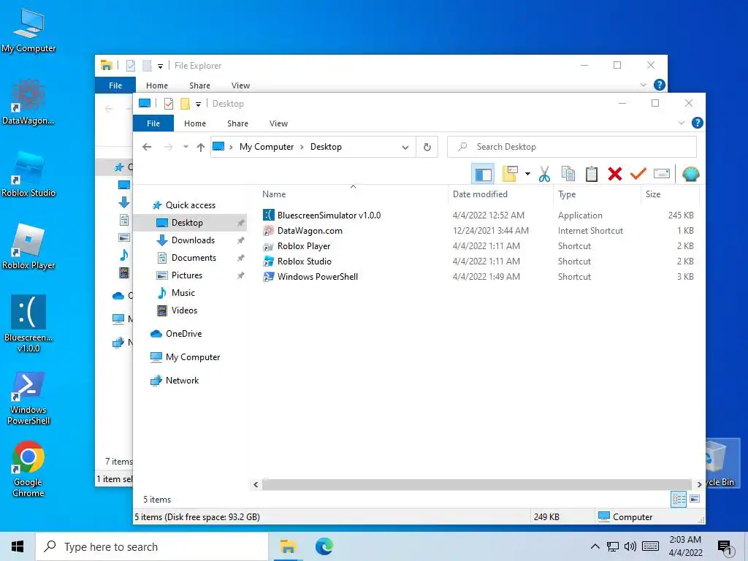Click Roblox Player desktop shortcut icon
This screenshot has width=748, height=561.
coord(28,247)
